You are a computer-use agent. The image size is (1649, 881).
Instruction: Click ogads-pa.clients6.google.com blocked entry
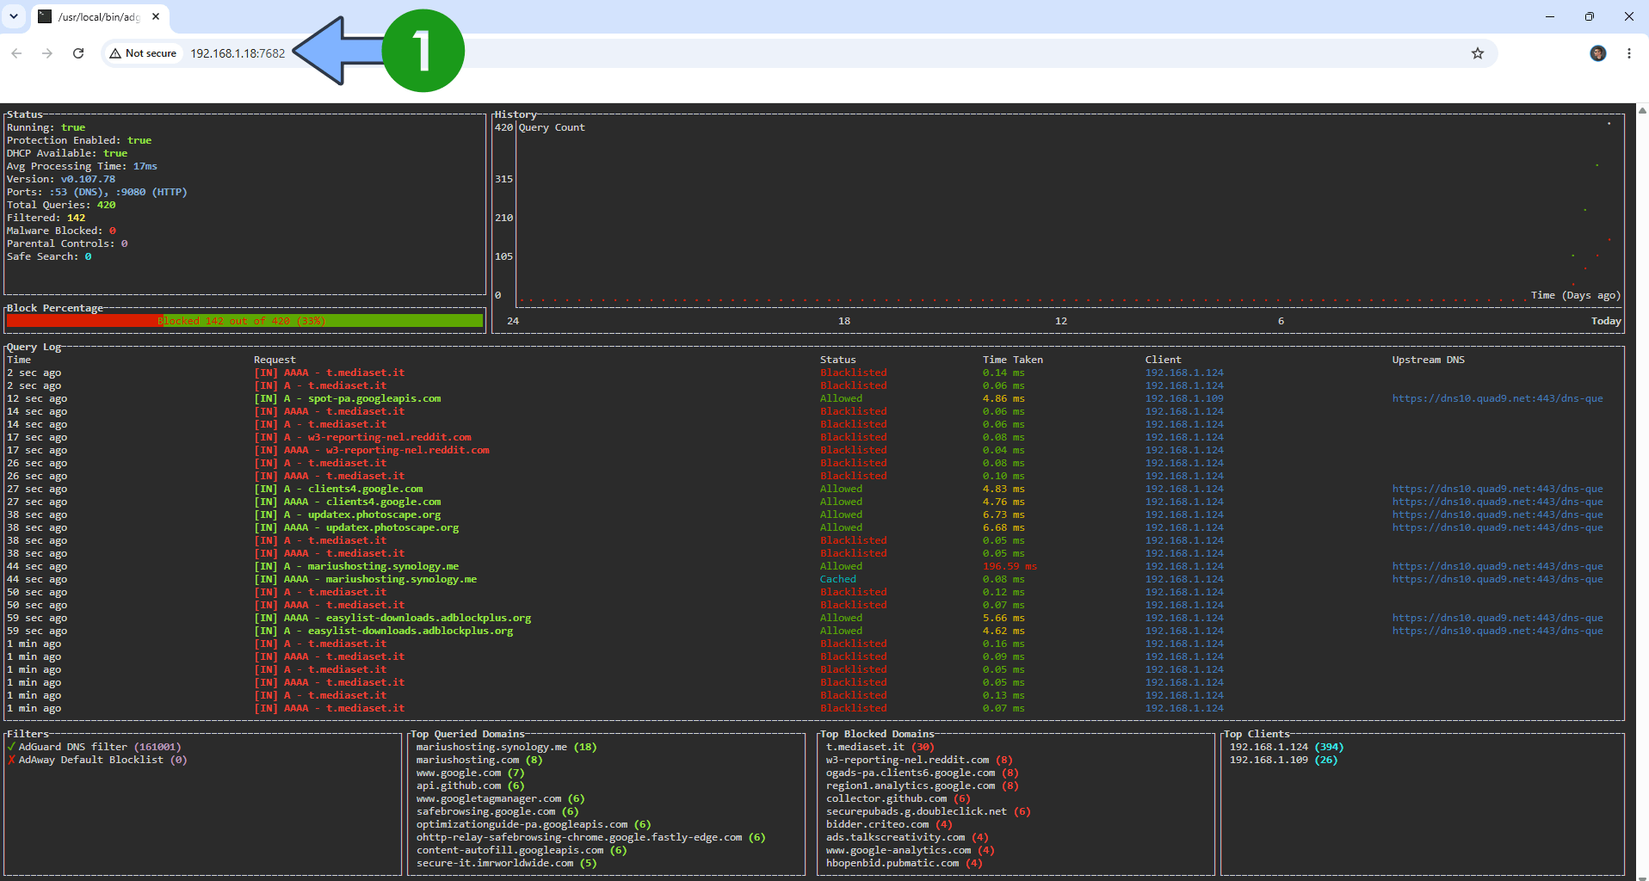[922, 773]
